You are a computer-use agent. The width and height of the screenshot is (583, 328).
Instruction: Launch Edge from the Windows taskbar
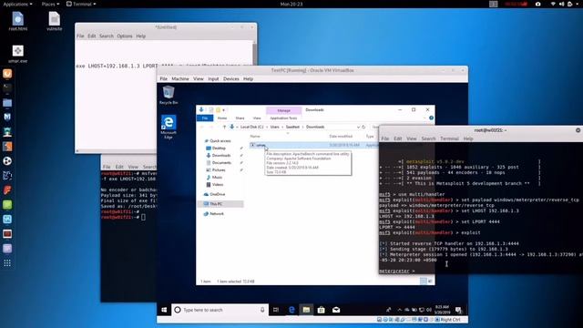pyautogui.click(x=291, y=310)
